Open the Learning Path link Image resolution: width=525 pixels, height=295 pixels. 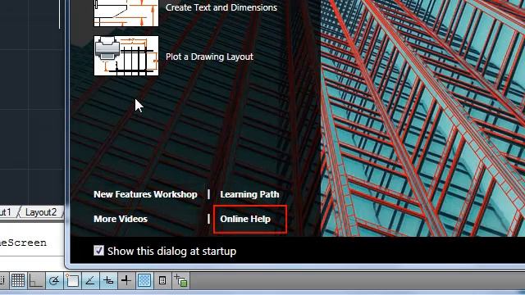tap(249, 194)
